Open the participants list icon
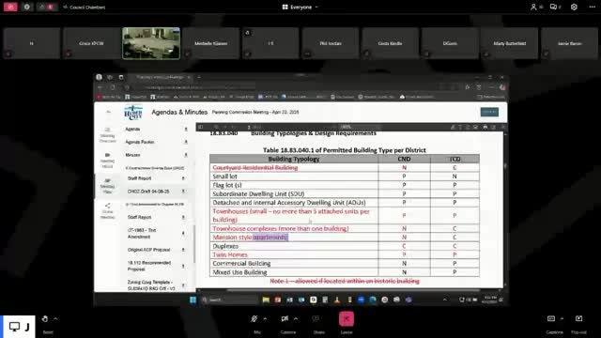Screen dimensions: 601x338 [533, 7]
